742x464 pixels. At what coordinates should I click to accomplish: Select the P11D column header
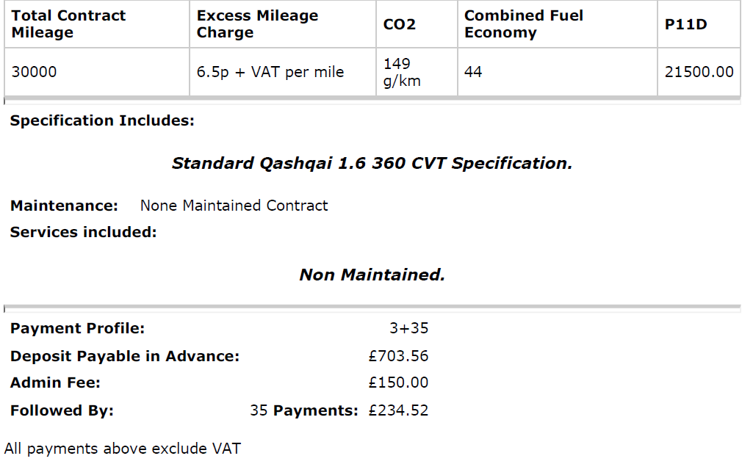(x=686, y=24)
